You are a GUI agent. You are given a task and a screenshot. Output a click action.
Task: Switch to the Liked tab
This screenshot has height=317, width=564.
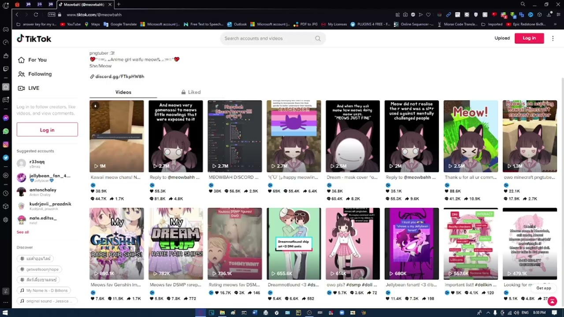coord(191,92)
